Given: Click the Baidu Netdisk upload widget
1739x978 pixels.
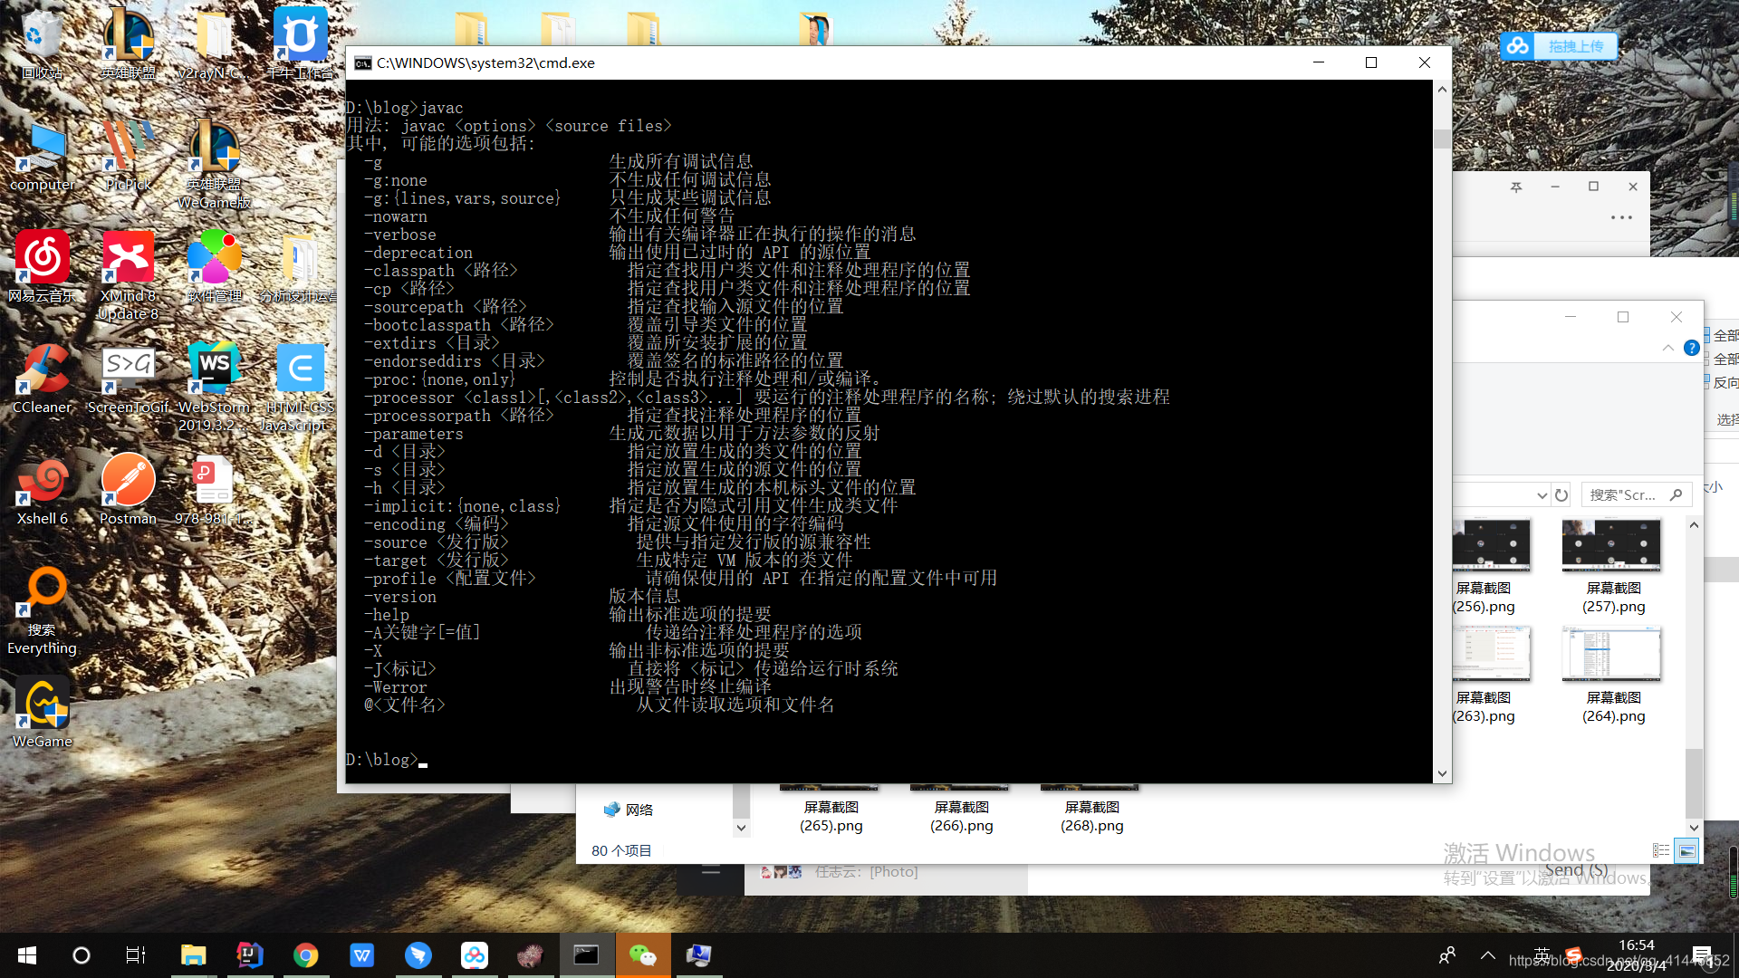Looking at the screenshot, I should coord(1558,46).
